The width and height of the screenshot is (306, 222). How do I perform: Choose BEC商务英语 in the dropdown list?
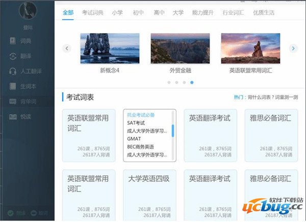140,147
